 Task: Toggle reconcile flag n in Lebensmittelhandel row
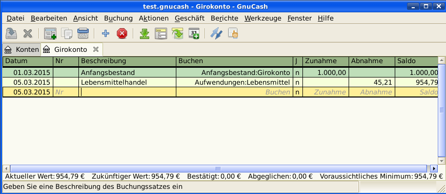(x=298, y=83)
